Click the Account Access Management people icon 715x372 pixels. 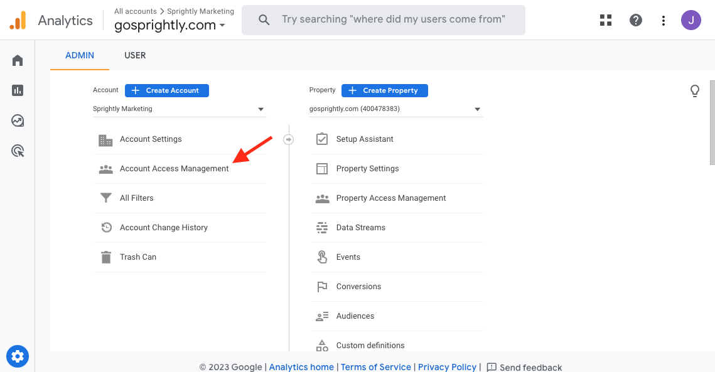point(106,169)
